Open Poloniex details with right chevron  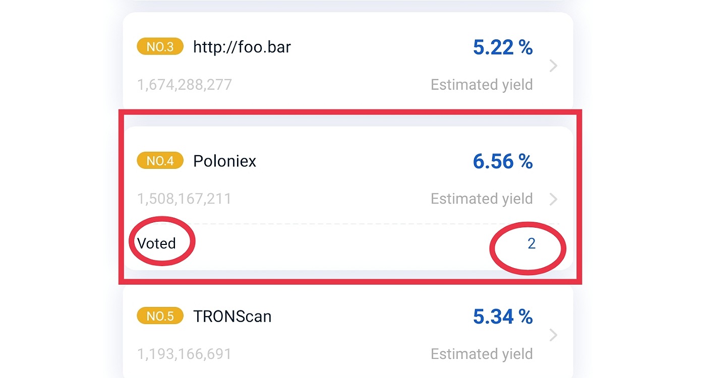point(553,199)
